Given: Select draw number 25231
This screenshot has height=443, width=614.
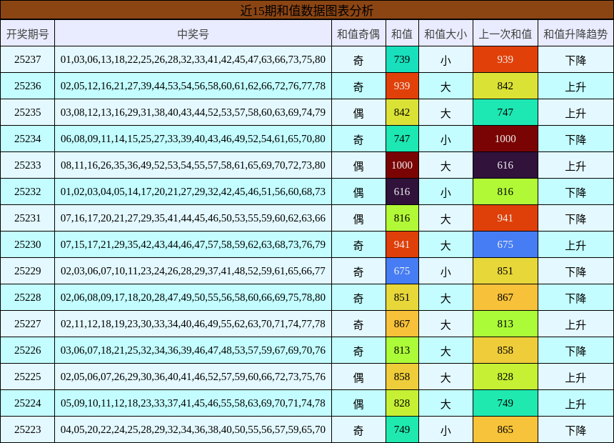Looking at the screenshot, I should [27, 218].
